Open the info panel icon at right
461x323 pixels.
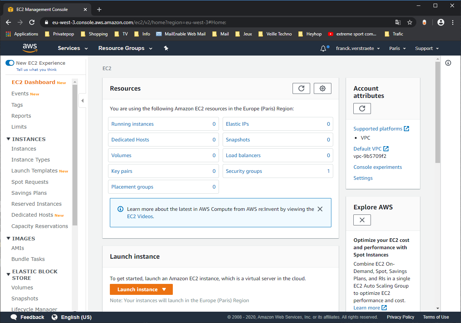[448, 63]
